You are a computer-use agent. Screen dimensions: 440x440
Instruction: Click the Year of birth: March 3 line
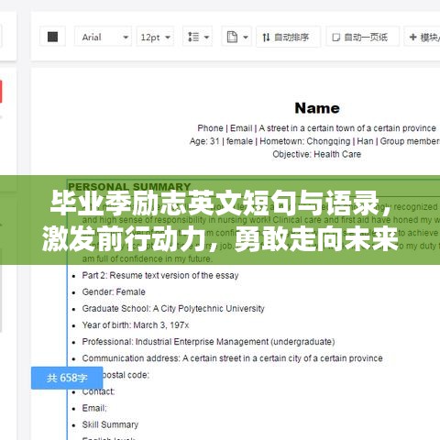[136, 324]
